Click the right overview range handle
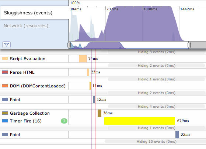Viewport: 206px width, 149px height. coord(189,45)
